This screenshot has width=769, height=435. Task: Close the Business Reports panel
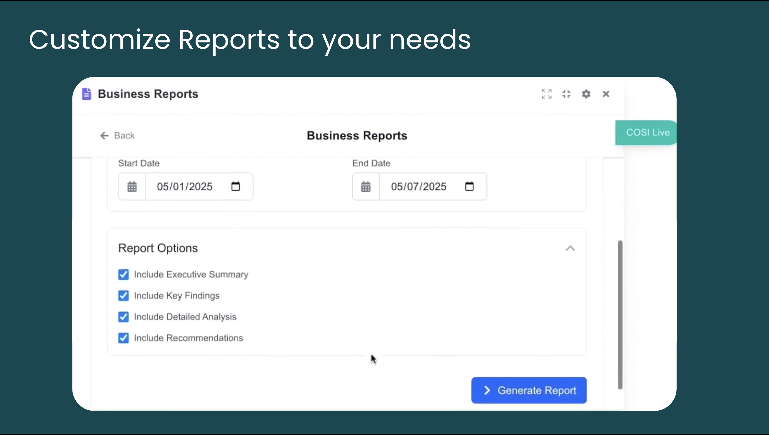pos(605,94)
